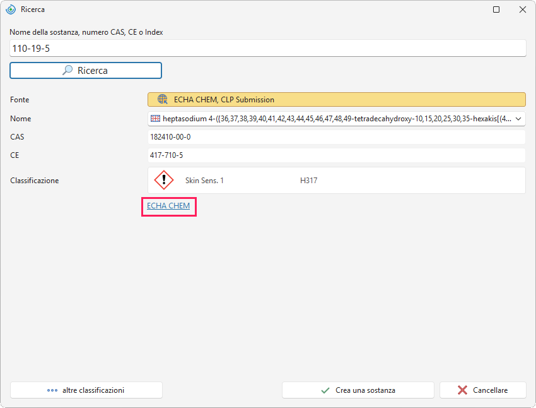
Task: Select the Skin Sens. 1 classification text
Action: 204,181
